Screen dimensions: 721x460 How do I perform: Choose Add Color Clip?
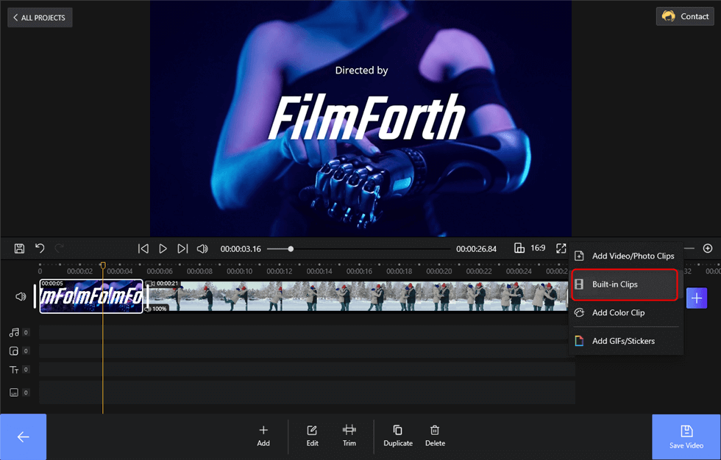tap(626, 312)
